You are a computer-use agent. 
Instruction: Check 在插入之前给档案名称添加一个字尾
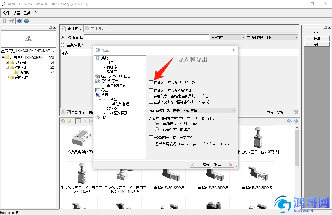click(x=151, y=102)
